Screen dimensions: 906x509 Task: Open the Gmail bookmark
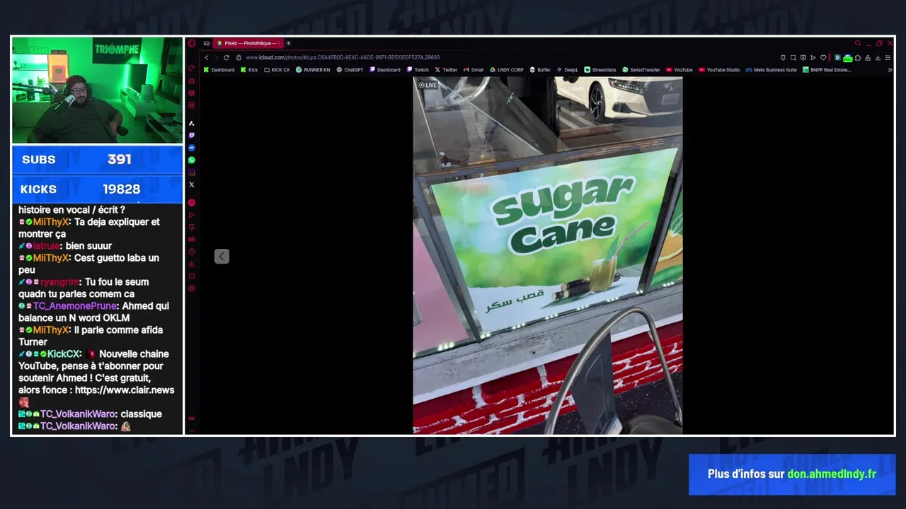pyautogui.click(x=474, y=70)
